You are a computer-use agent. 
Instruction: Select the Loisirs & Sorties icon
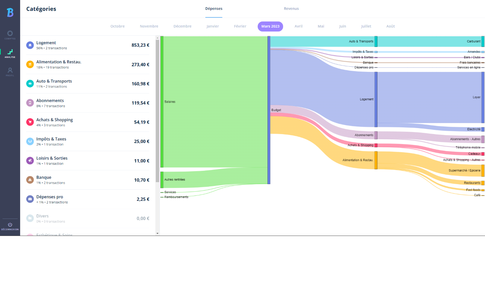coord(30,161)
